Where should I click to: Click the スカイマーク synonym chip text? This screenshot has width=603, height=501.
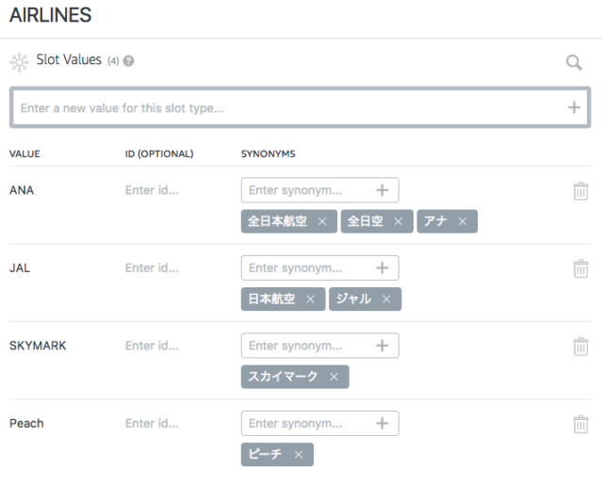283,377
